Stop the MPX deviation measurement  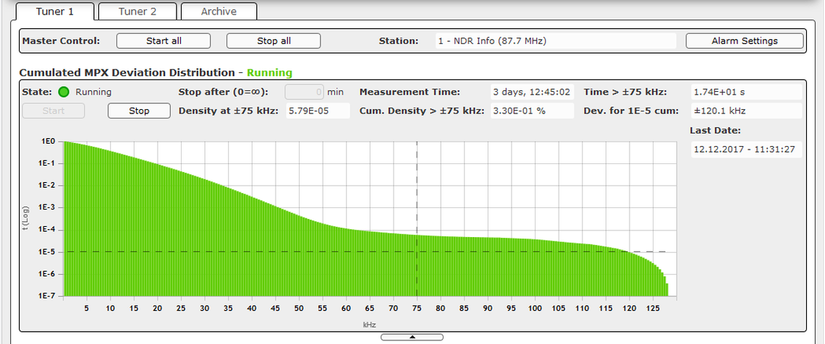[x=139, y=111]
